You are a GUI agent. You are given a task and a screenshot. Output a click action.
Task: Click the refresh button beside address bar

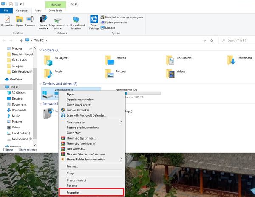pyautogui.click(x=212, y=40)
